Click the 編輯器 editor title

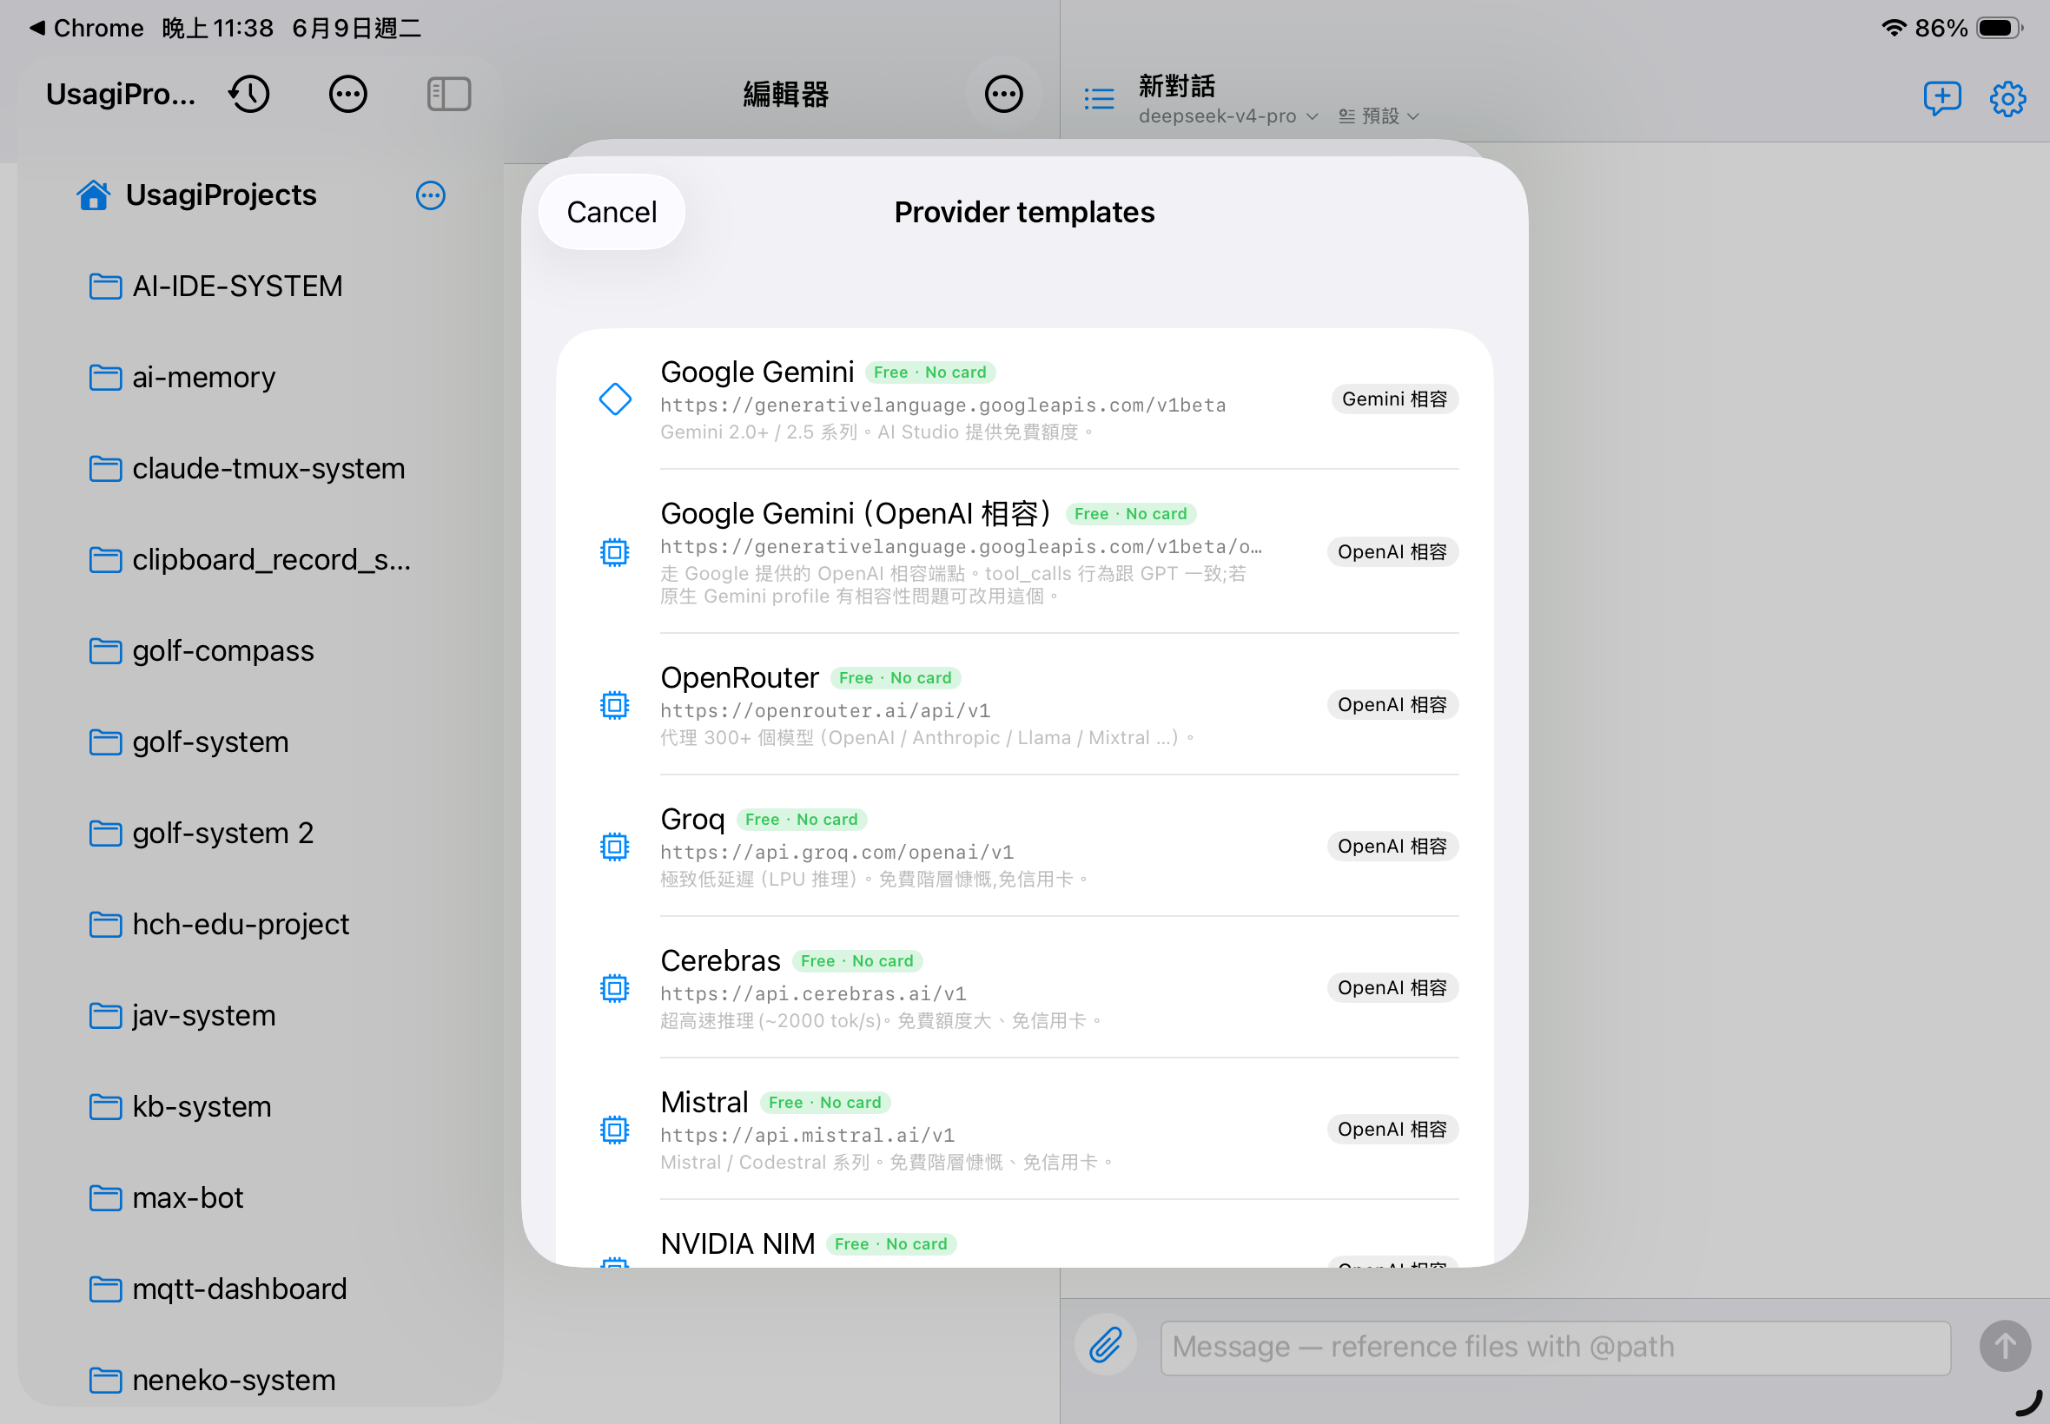[x=785, y=94]
